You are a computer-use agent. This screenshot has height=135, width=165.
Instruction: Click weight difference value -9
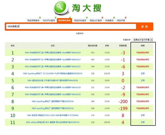click(x=123, y=94)
